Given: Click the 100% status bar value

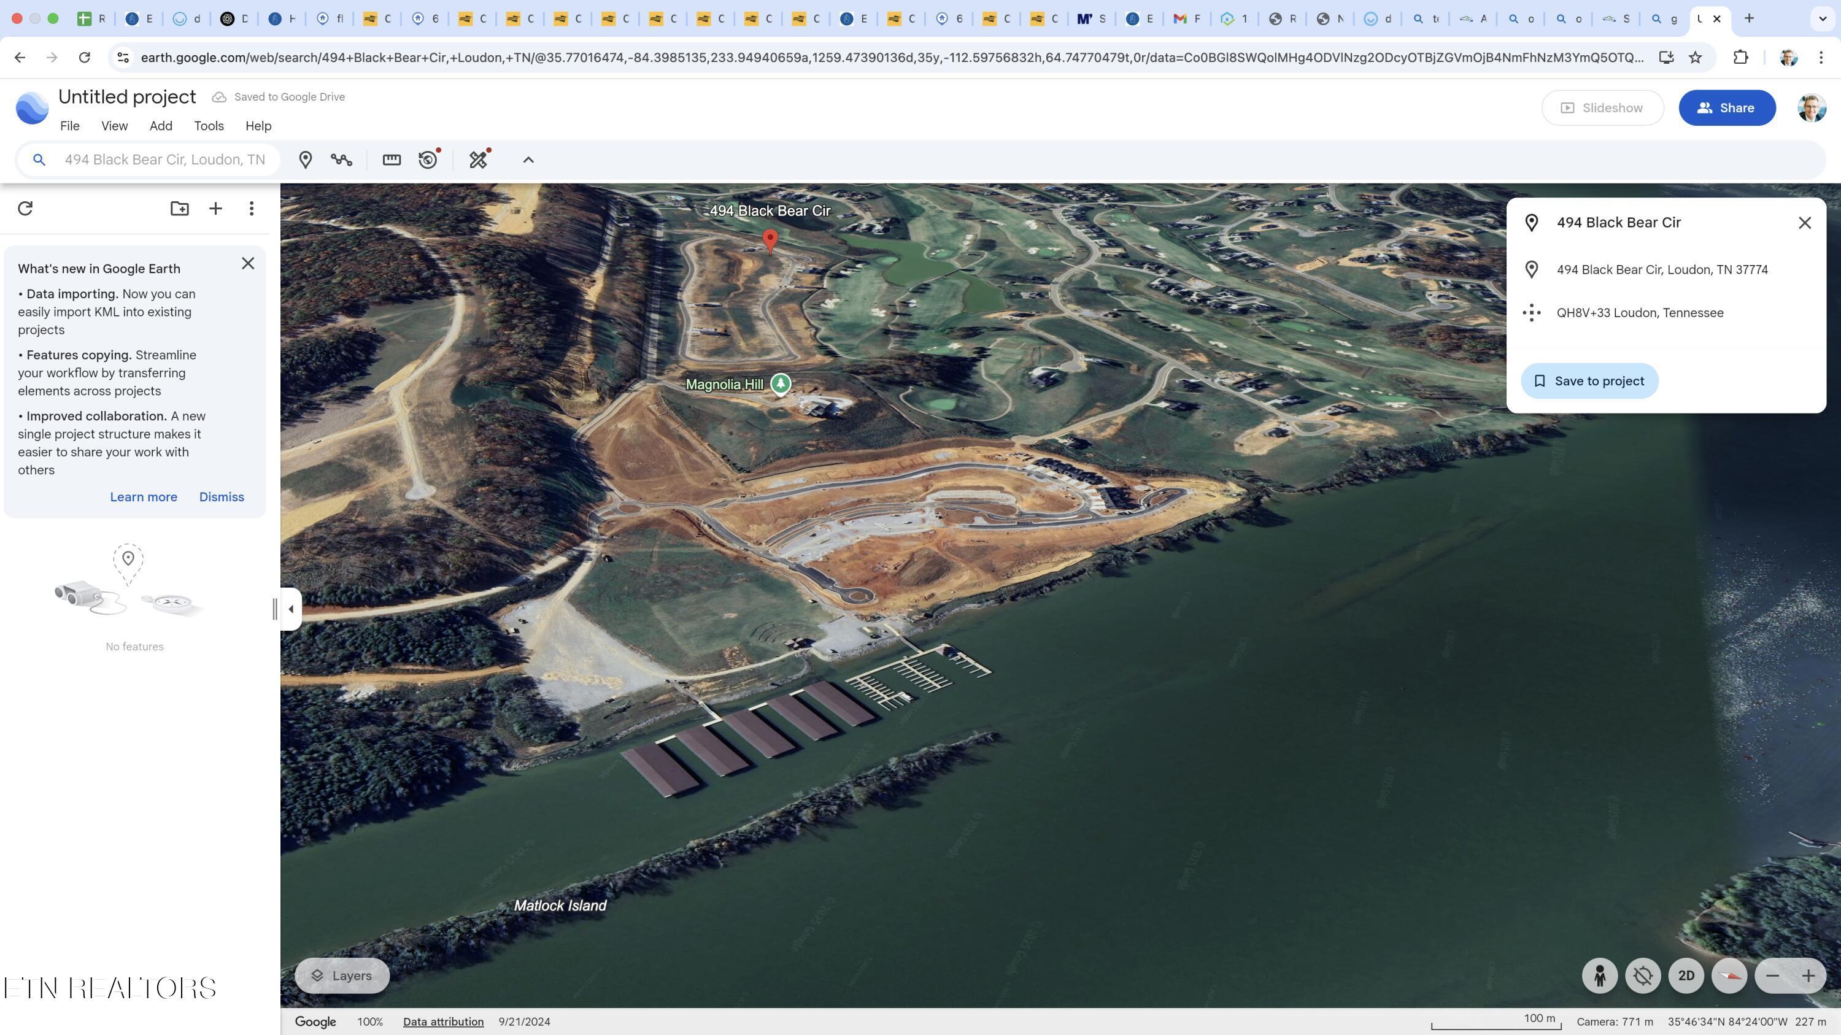Looking at the screenshot, I should tap(370, 1022).
